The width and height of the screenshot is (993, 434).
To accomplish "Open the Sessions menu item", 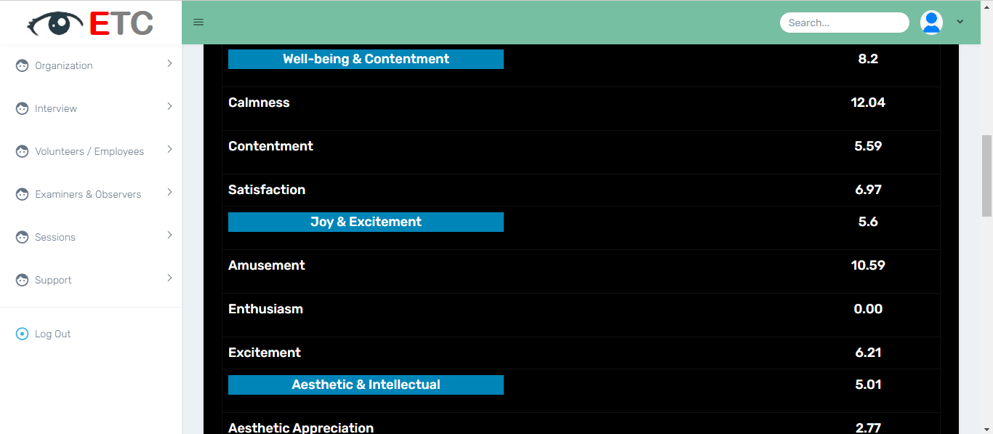I will tap(91, 237).
